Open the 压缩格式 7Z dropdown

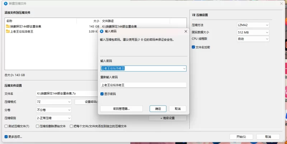pos(53,102)
